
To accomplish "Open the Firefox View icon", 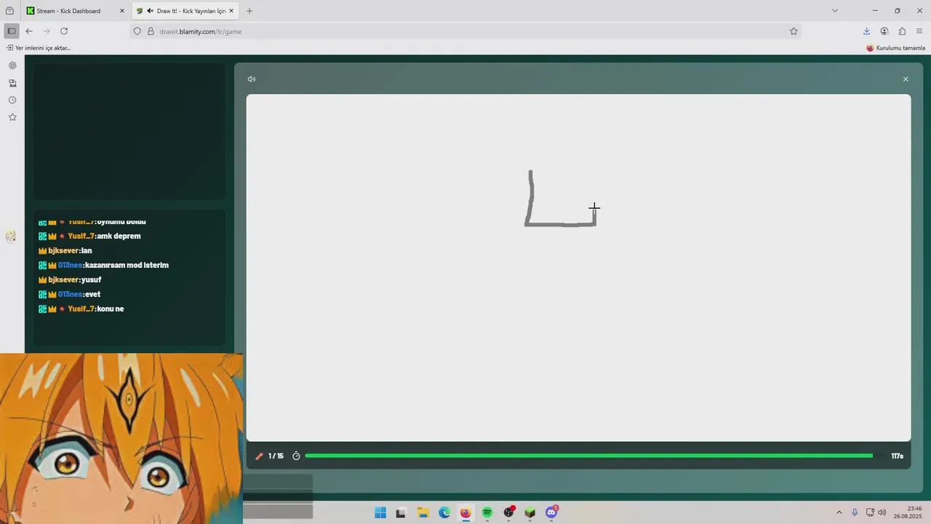I will (x=9, y=11).
